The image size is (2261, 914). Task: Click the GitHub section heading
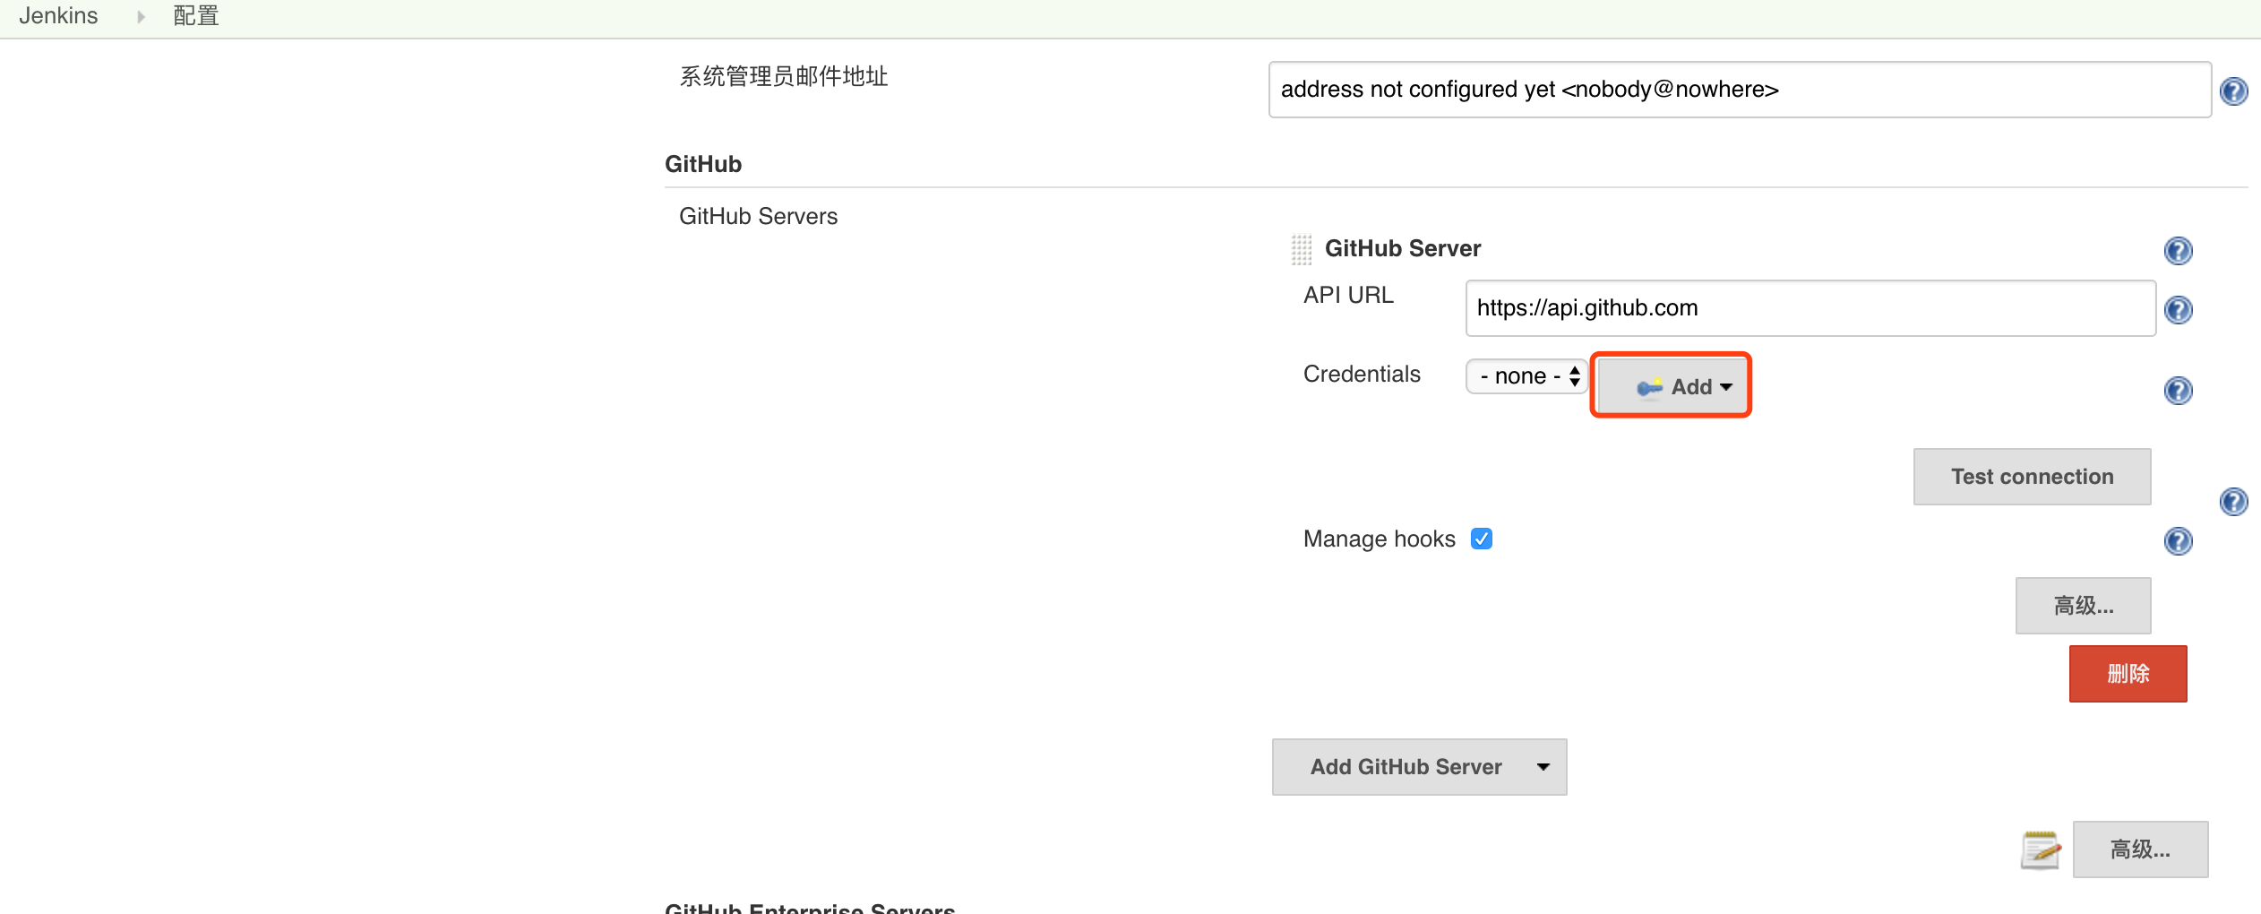703,165
